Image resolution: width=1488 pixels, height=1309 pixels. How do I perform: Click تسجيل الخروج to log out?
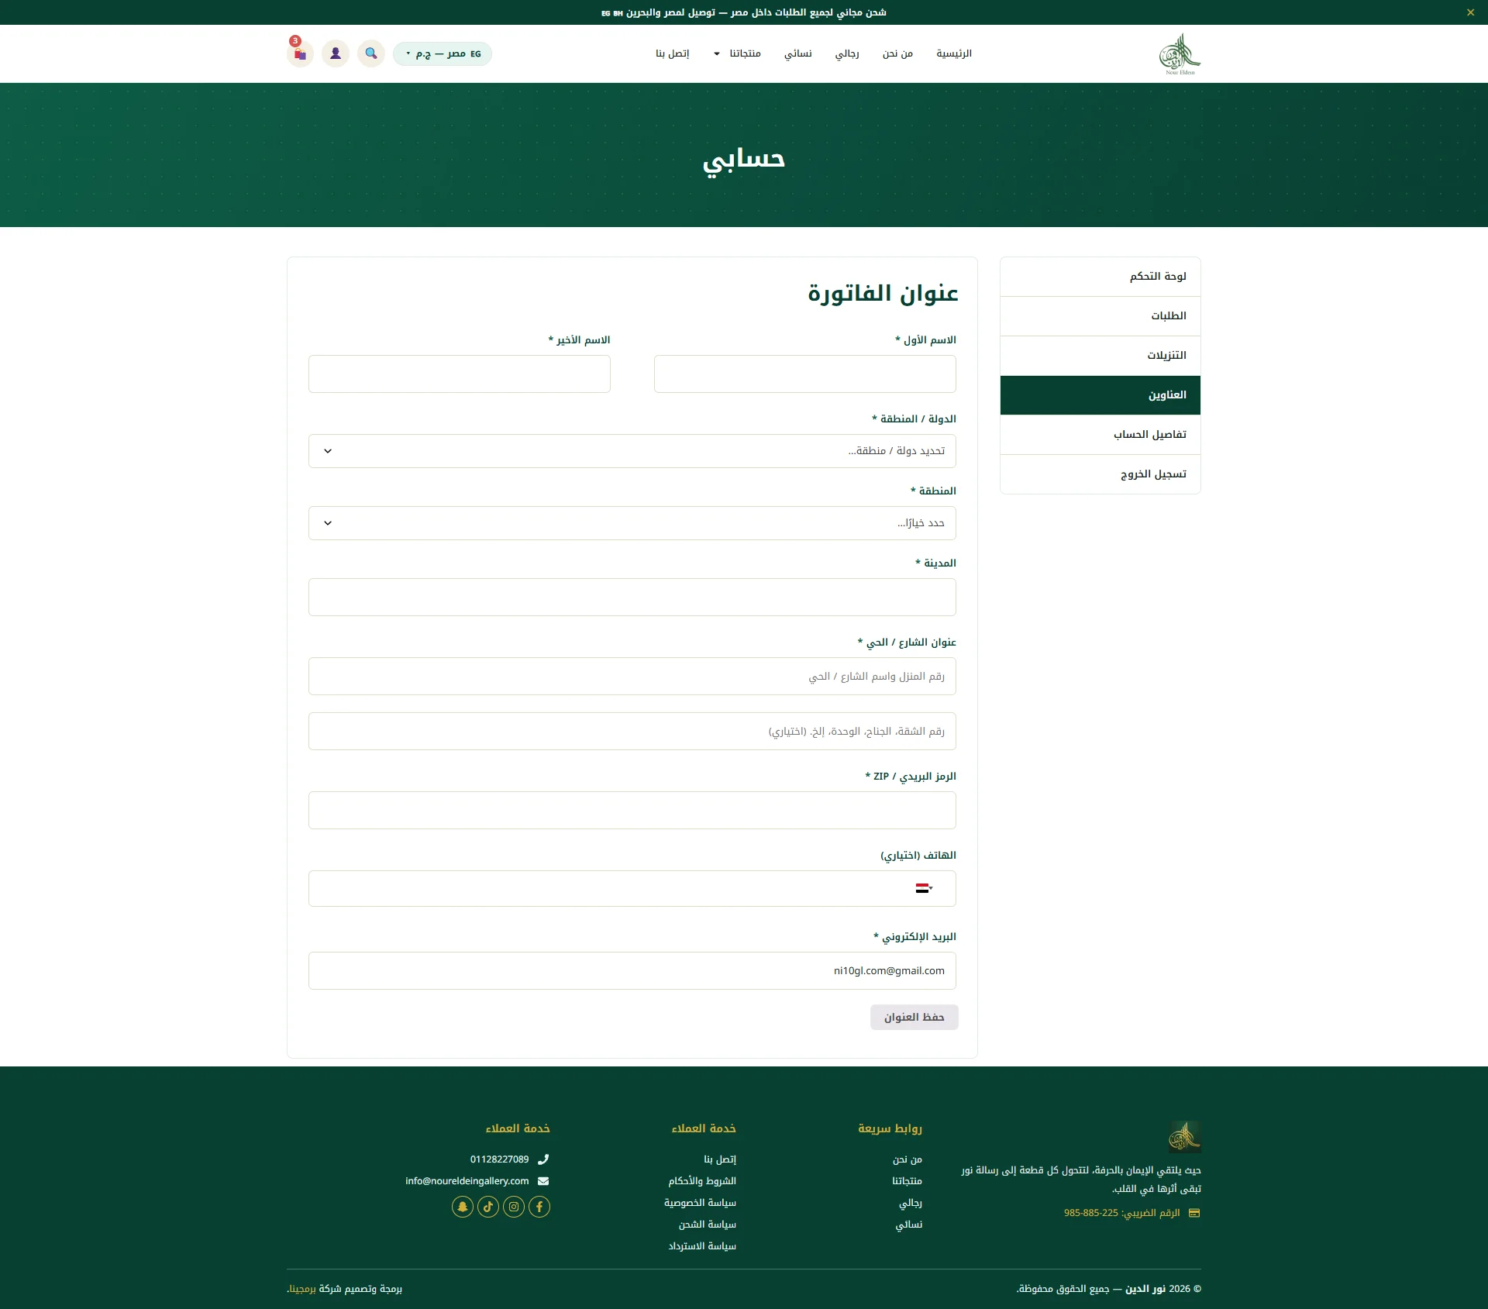[1100, 474]
